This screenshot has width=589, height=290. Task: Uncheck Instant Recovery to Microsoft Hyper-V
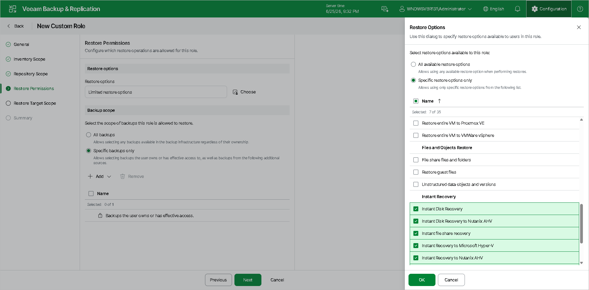(416, 246)
